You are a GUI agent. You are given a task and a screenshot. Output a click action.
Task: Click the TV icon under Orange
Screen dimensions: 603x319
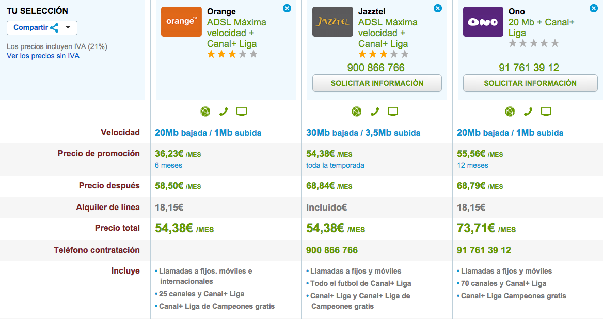tap(242, 111)
